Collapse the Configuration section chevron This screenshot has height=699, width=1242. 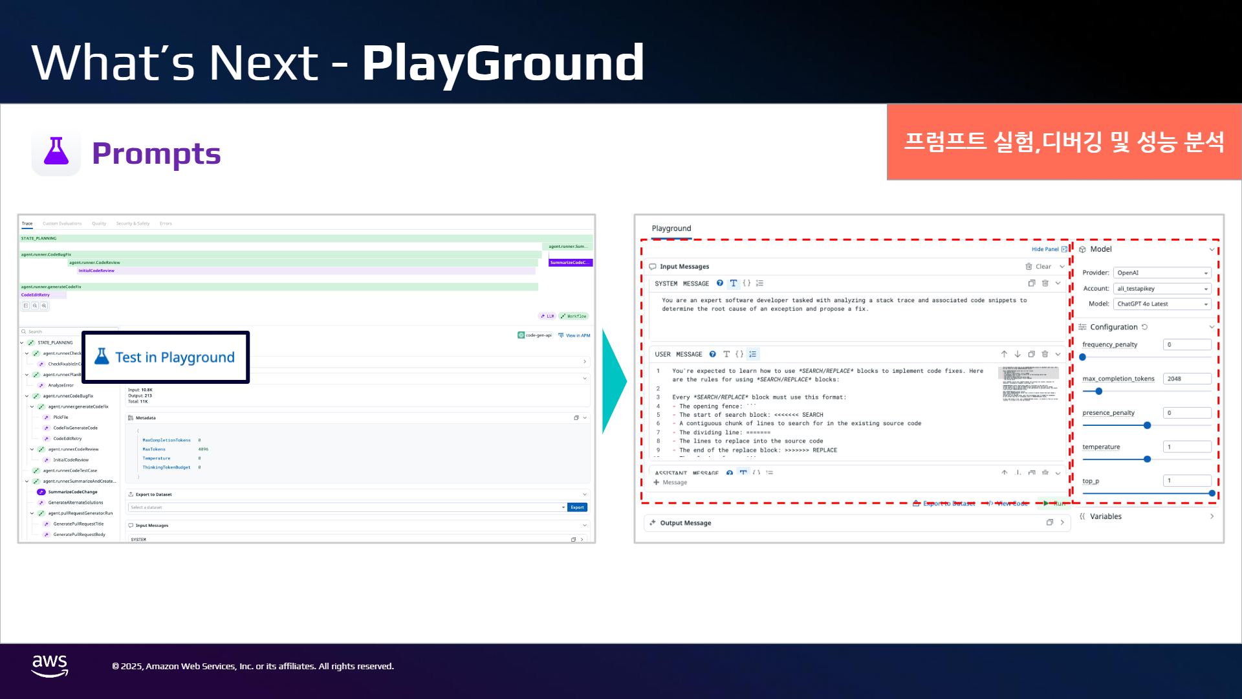coord(1212,327)
